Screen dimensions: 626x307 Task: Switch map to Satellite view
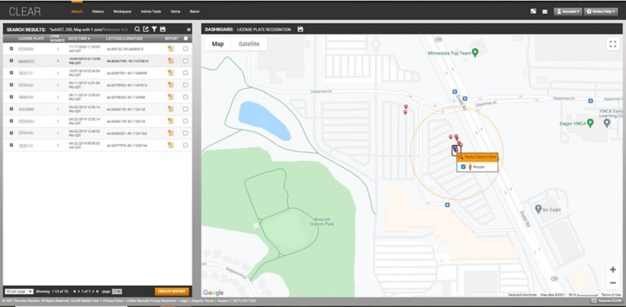249,44
